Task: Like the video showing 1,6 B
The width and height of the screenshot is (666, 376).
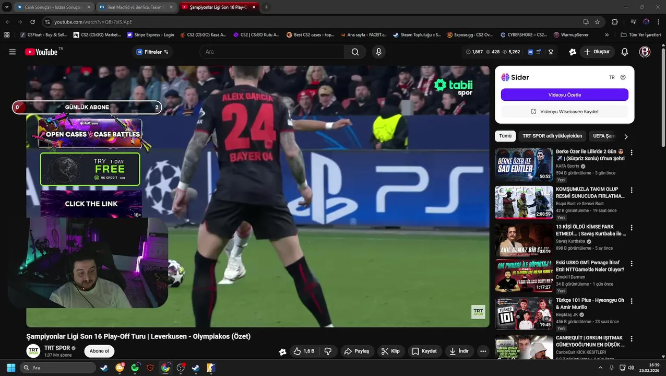Action: point(304,351)
